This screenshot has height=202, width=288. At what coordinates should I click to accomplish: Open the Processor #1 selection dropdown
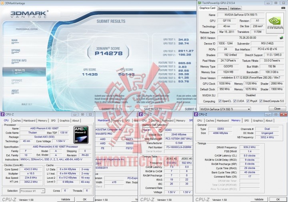pos(32,191)
